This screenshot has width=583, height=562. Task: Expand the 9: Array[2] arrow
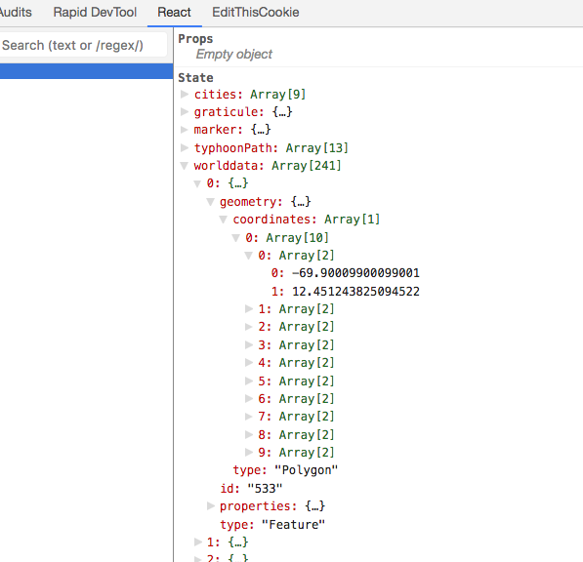[x=249, y=452]
